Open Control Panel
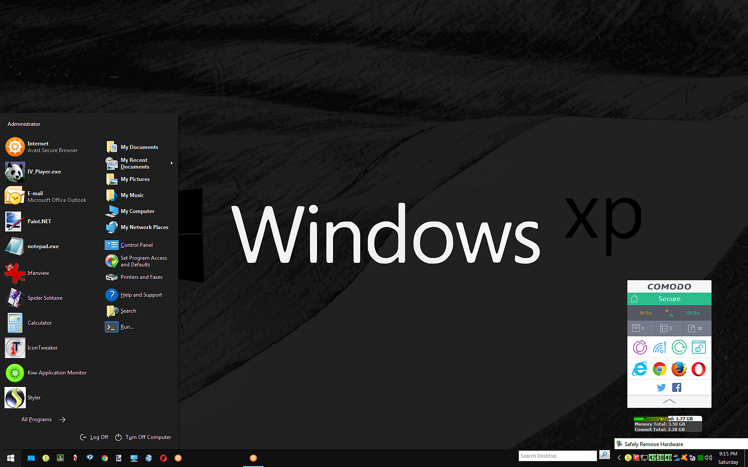748x467 pixels. (139, 245)
